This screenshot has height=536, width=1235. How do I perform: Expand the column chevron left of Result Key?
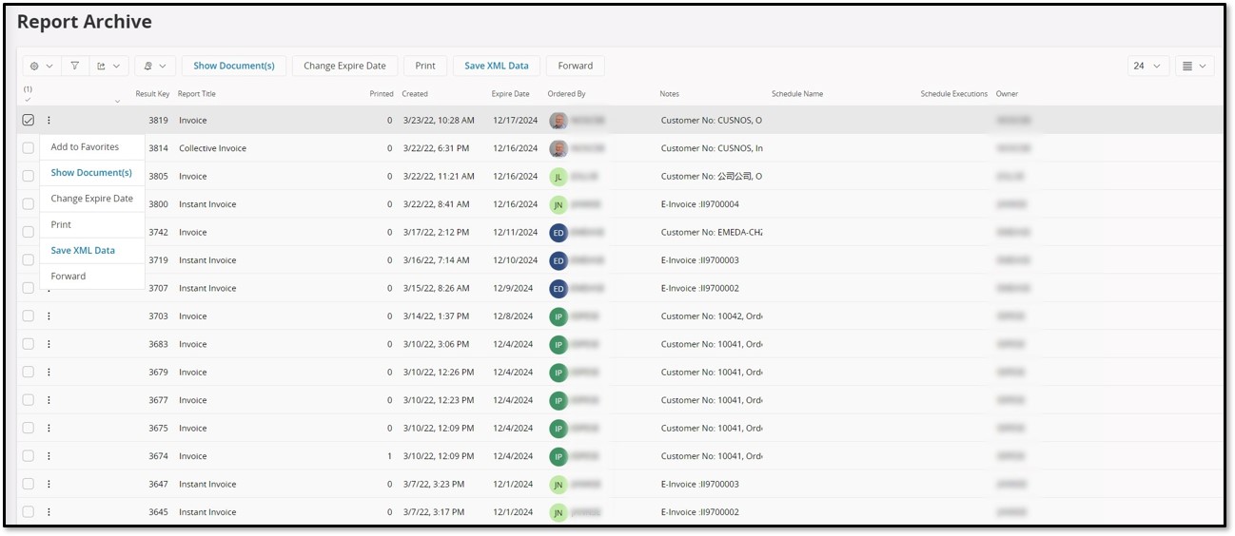pos(118,101)
